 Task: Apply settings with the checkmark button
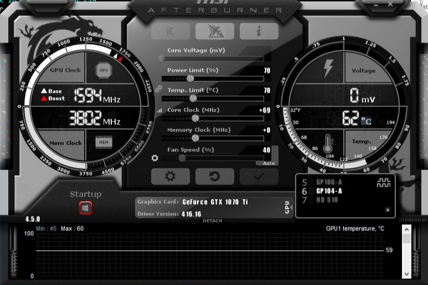(x=259, y=176)
